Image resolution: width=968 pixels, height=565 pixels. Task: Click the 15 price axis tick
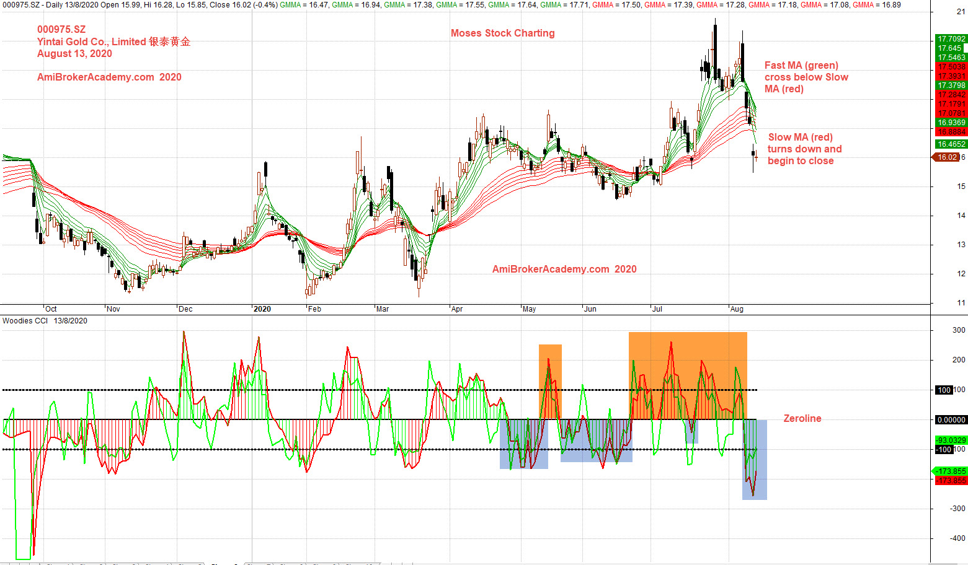tap(961, 186)
